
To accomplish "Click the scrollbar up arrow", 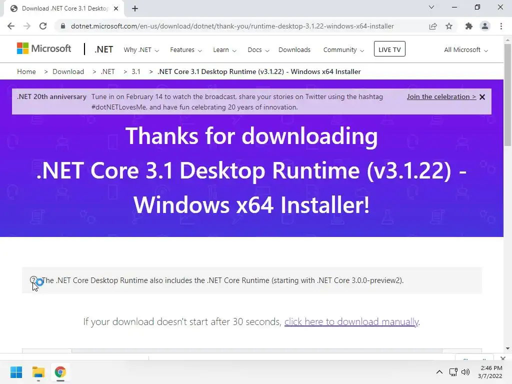I will tap(507, 40).
